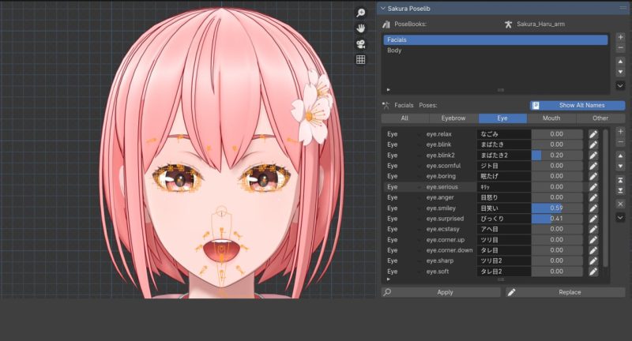Click the X icon beside poses list
The width and height of the screenshot is (632, 341).
620,204
